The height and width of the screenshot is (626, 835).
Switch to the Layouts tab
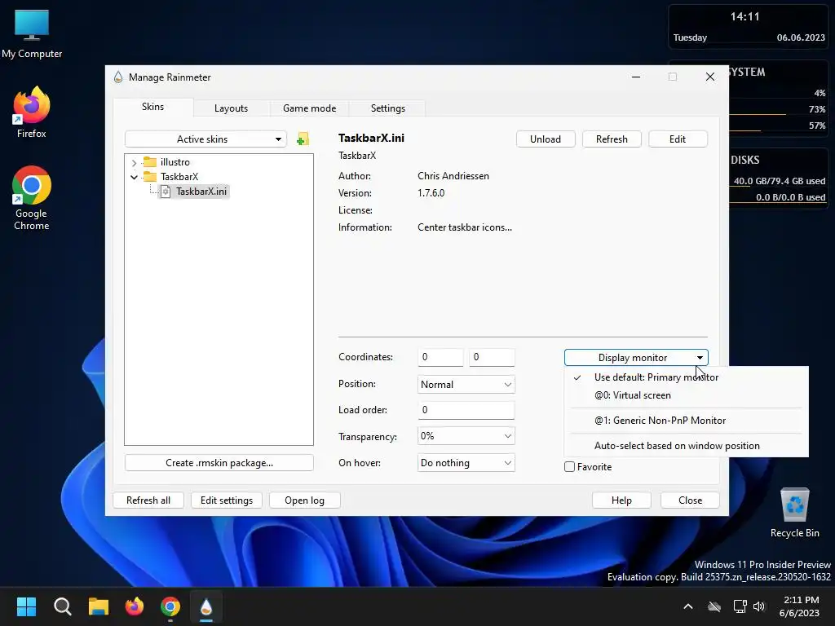click(231, 108)
